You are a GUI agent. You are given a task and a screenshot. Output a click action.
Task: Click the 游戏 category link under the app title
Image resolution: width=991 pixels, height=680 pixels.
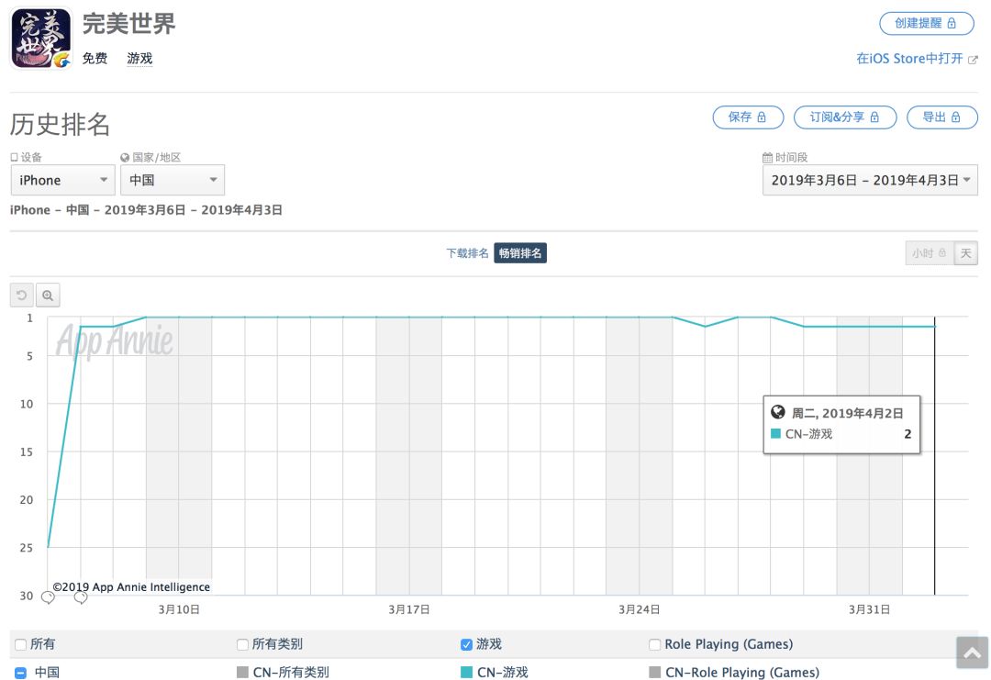pyautogui.click(x=139, y=59)
